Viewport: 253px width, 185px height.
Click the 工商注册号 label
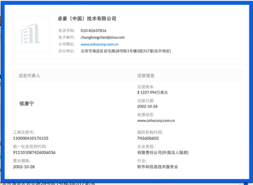24,133
